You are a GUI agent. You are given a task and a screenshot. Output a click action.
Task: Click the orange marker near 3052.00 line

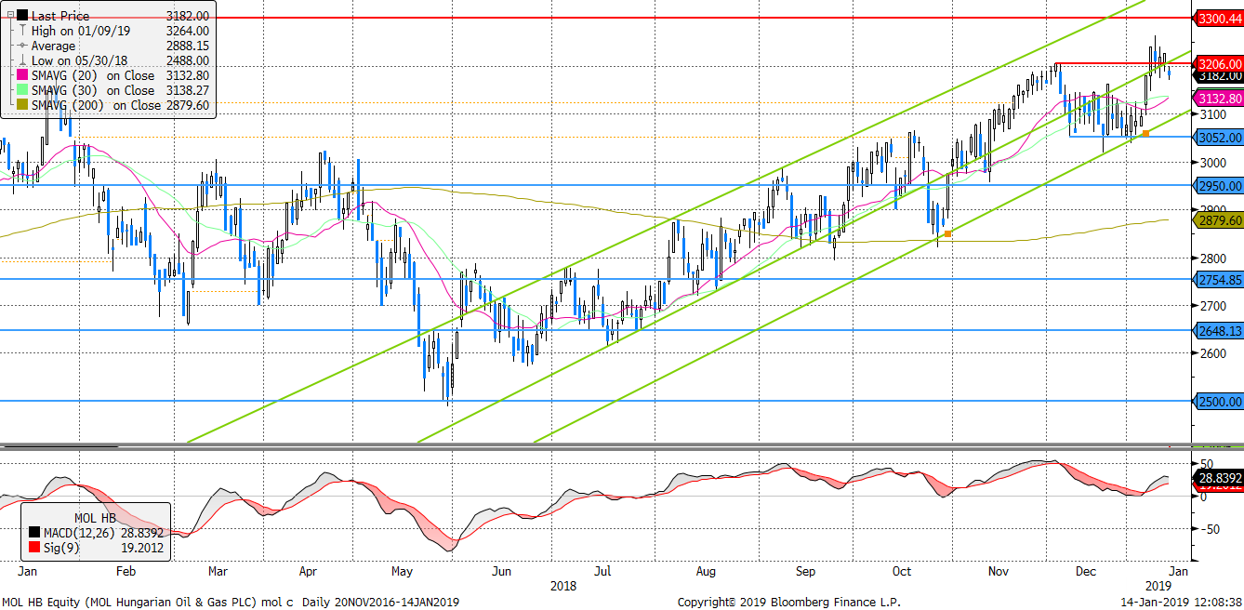coord(1145,134)
